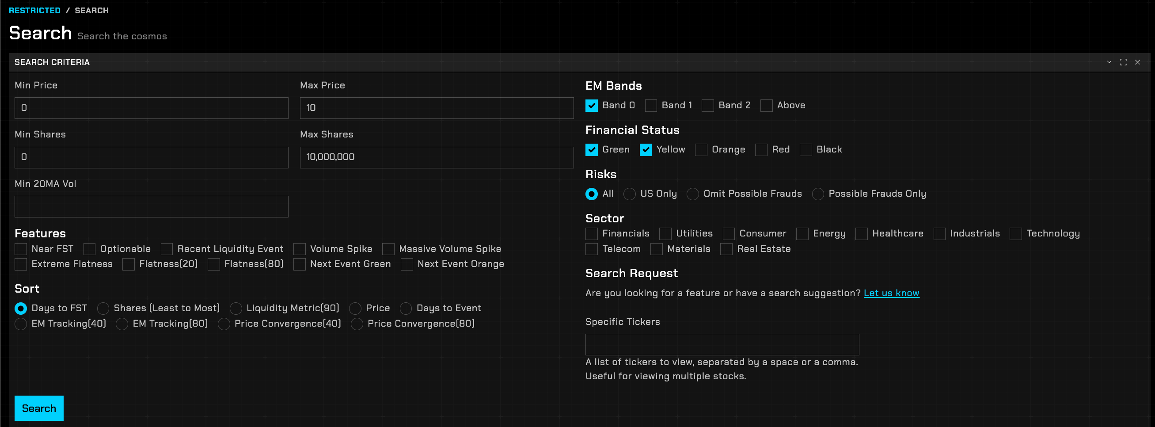This screenshot has height=427, width=1155.
Task: Enable Optionable feature
Action: click(89, 249)
